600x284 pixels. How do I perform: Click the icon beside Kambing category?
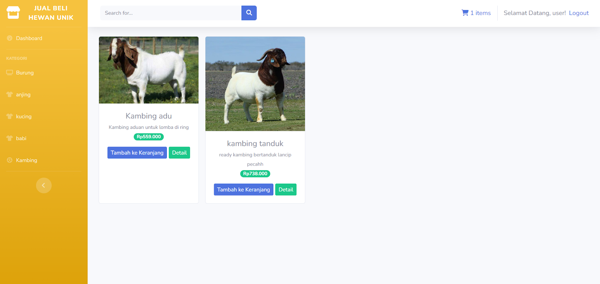tap(10, 160)
